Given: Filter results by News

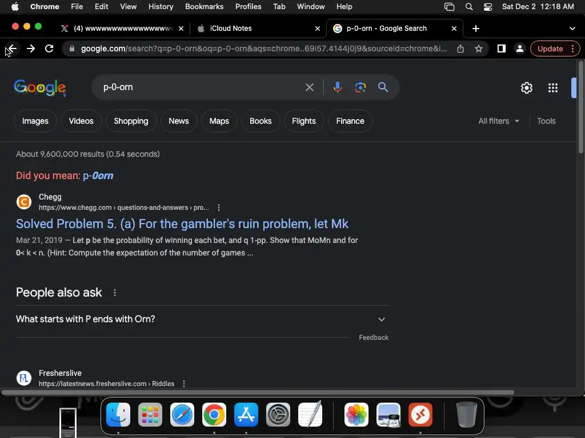Looking at the screenshot, I should [179, 121].
